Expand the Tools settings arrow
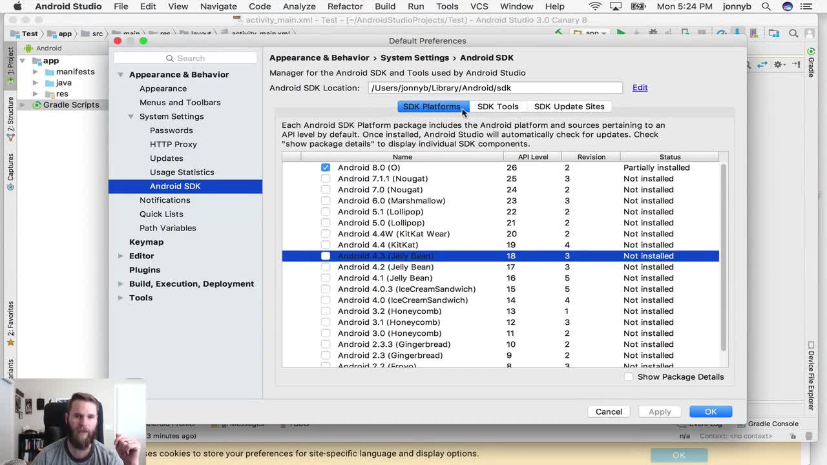827x465 pixels. click(120, 298)
